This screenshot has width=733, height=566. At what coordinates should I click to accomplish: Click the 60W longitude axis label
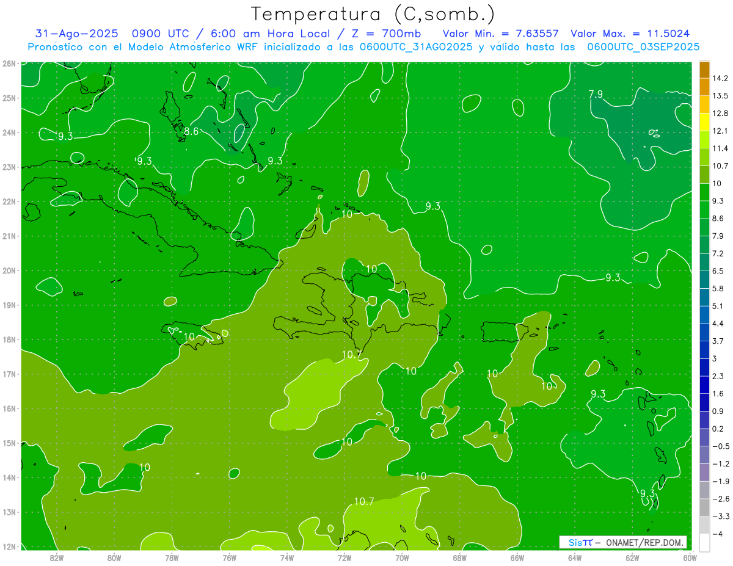690,557
